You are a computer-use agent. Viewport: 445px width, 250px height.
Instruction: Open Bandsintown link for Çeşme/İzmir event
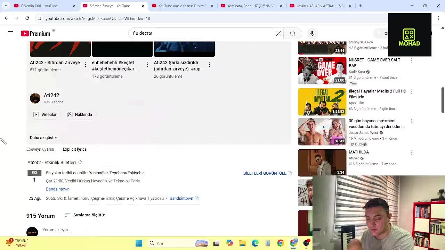tap(184, 198)
